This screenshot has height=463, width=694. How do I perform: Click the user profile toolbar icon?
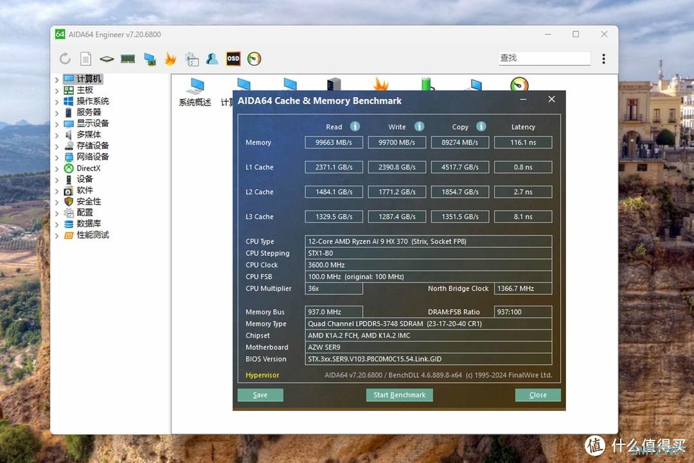(x=212, y=59)
